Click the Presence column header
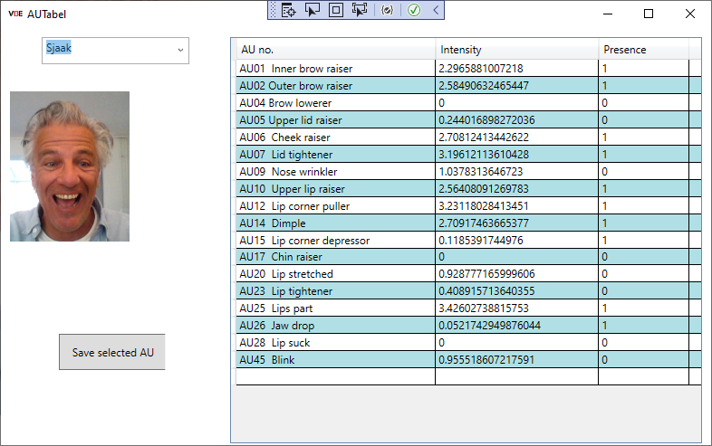Viewport: 712px width, 446px height. point(643,50)
